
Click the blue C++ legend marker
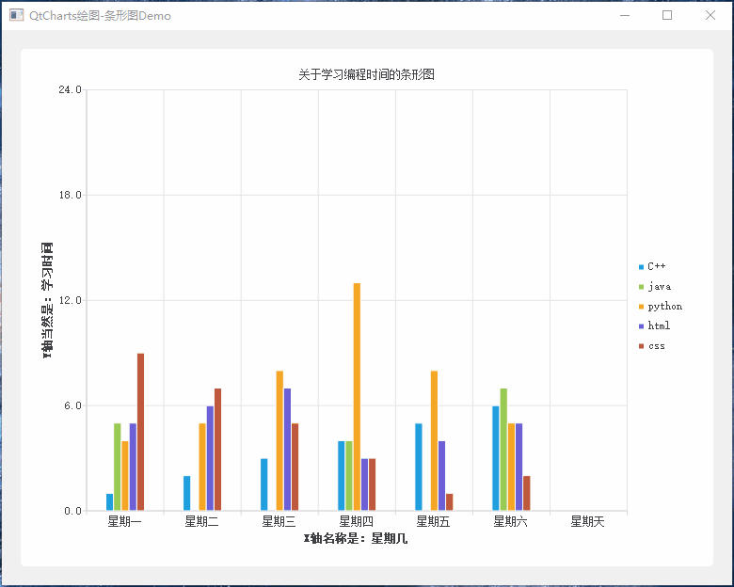[642, 267]
